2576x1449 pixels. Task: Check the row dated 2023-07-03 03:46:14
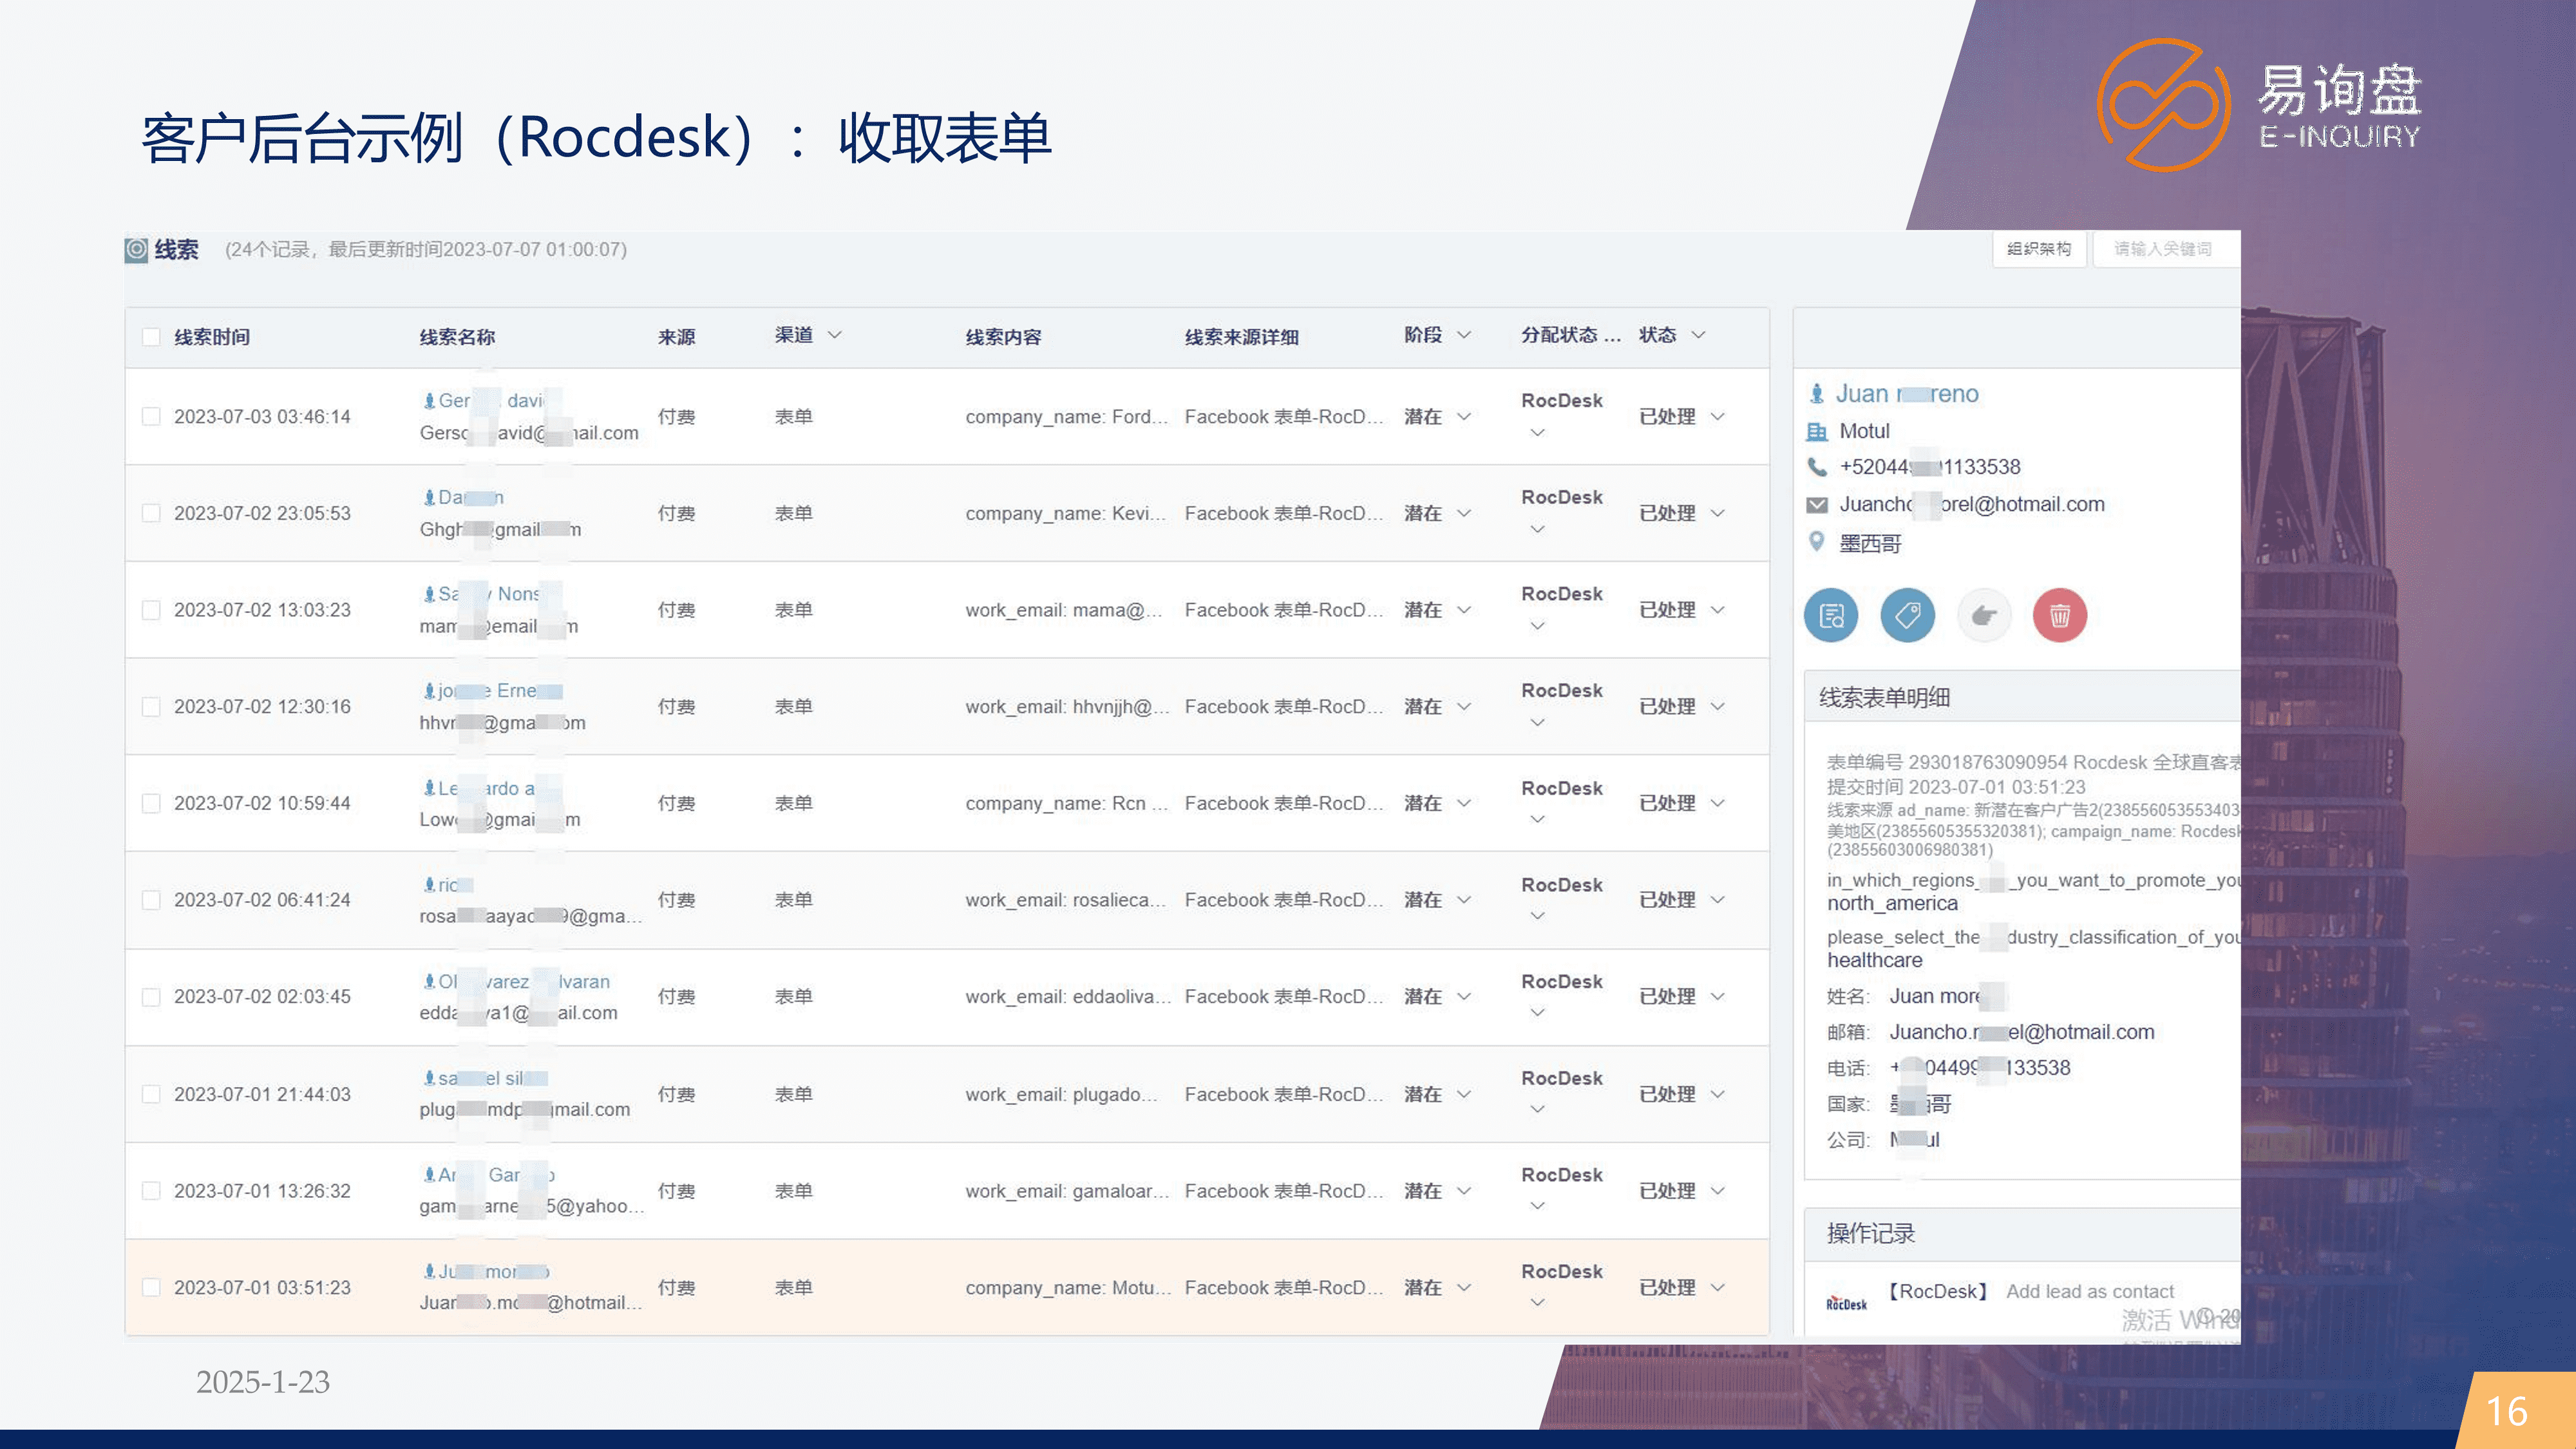tap(151, 416)
